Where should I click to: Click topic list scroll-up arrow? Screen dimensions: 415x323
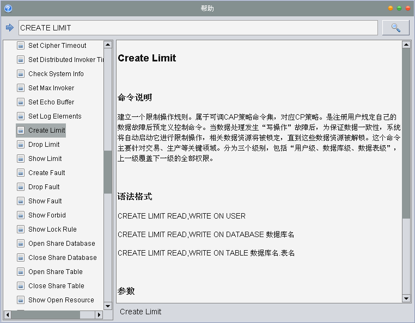(x=108, y=45)
